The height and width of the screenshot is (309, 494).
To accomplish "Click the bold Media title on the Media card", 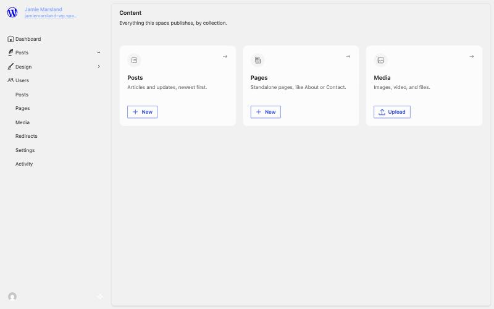I will [x=382, y=78].
